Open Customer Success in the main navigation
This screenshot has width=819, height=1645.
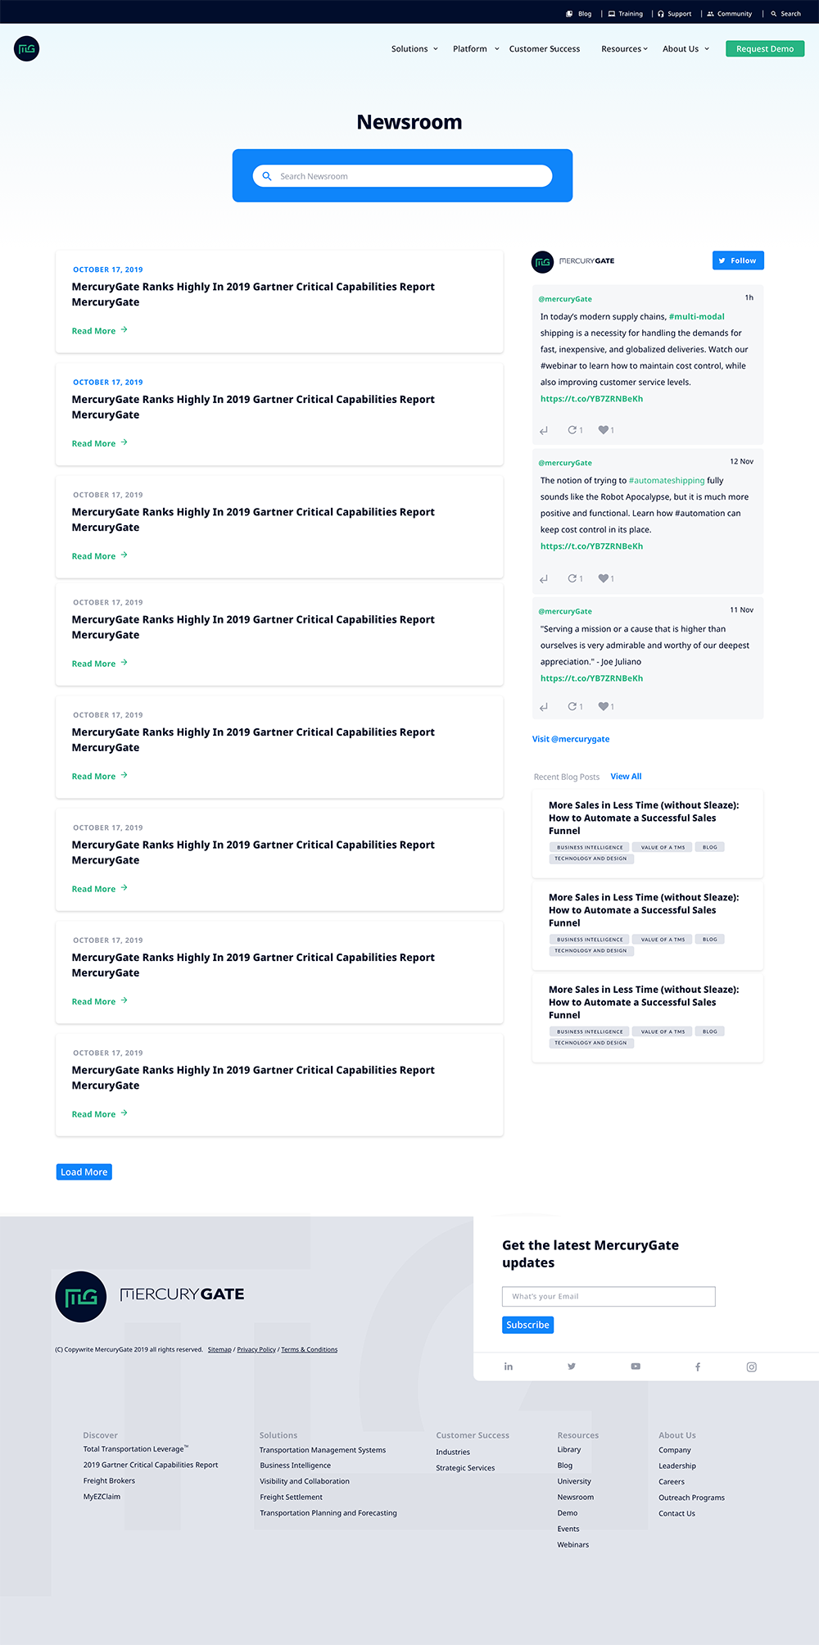[x=545, y=49]
